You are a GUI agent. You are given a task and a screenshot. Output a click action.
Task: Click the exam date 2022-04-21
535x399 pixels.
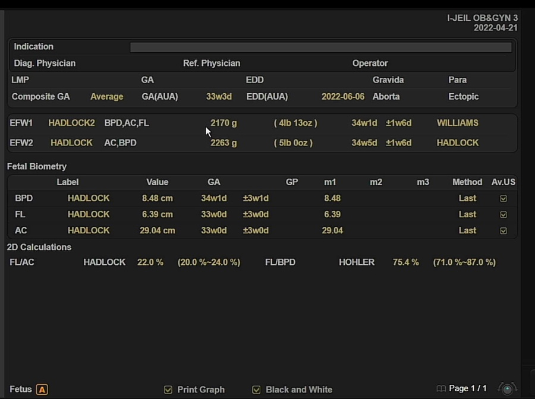(495, 28)
